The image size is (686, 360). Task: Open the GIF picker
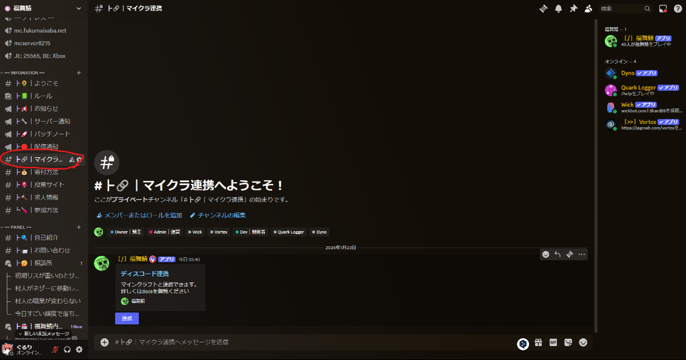553,342
